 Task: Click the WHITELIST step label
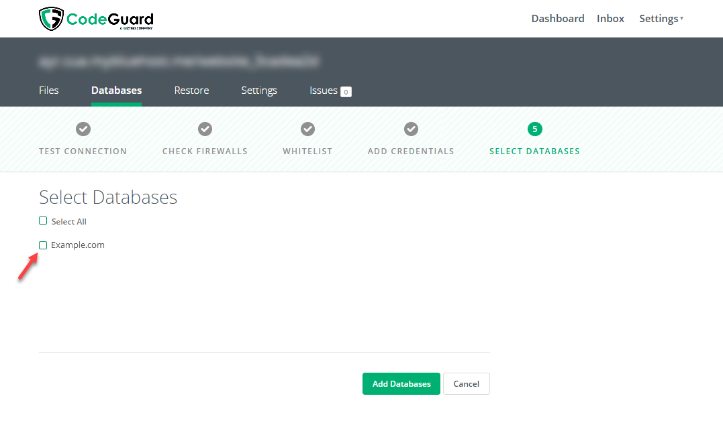[307, 151]
